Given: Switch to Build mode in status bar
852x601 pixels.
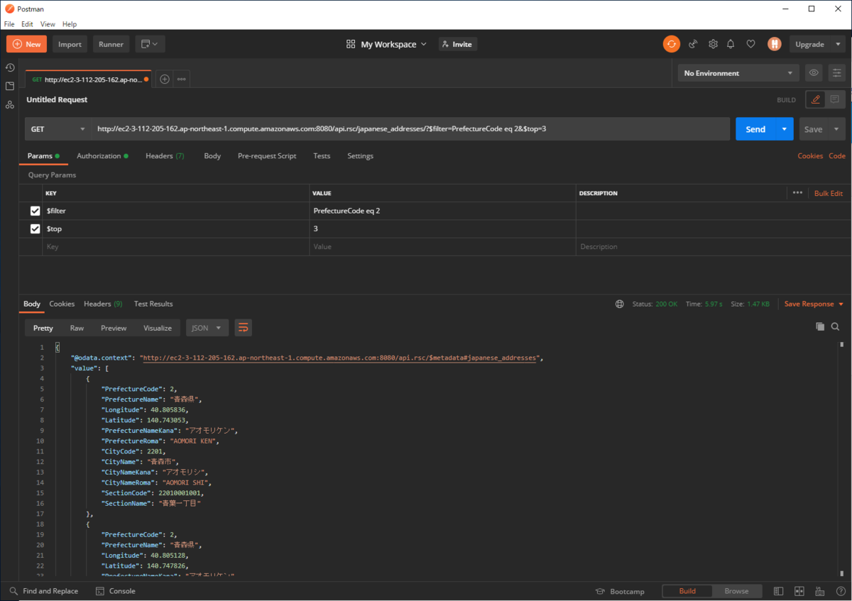Looking at the screenshot, I should [687, 591].
